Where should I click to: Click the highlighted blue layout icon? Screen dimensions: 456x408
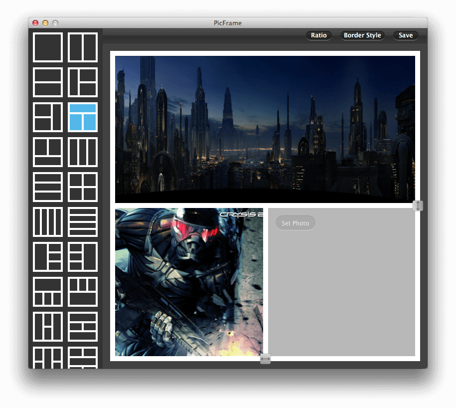83,117
